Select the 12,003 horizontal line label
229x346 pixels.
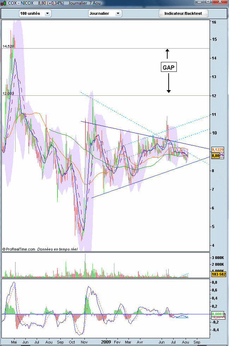pyautogui.click(x=8, y=94)
